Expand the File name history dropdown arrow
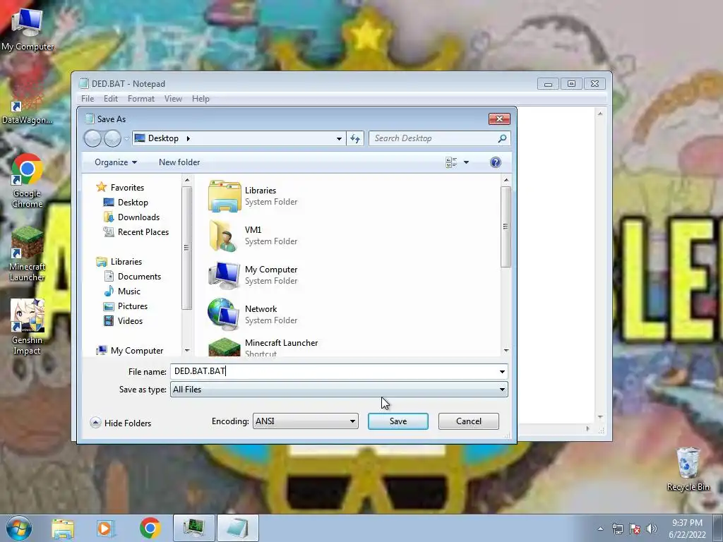Screen dimensions: 723x542 tap(502, 371)
